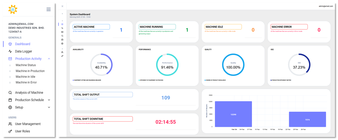Click the 12290 bar in the outputs chart
The width and height of the screenshot is (338, 140).
point(233,114)
